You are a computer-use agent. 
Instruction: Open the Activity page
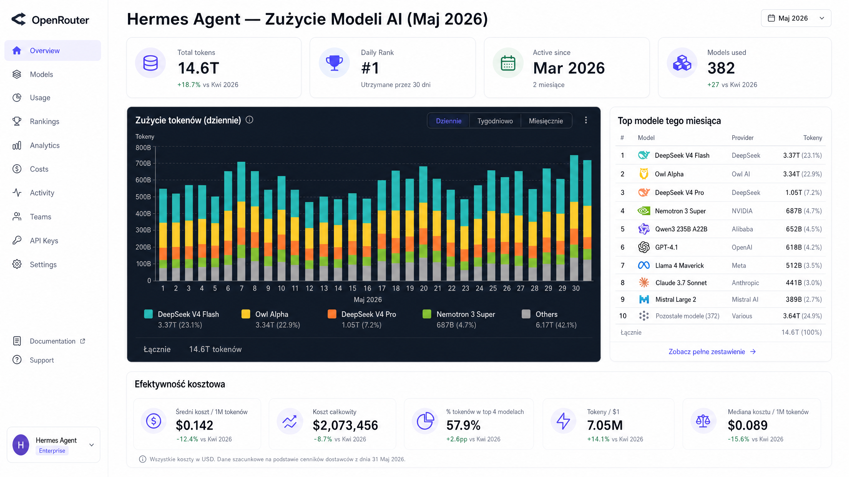click(53, 192)
